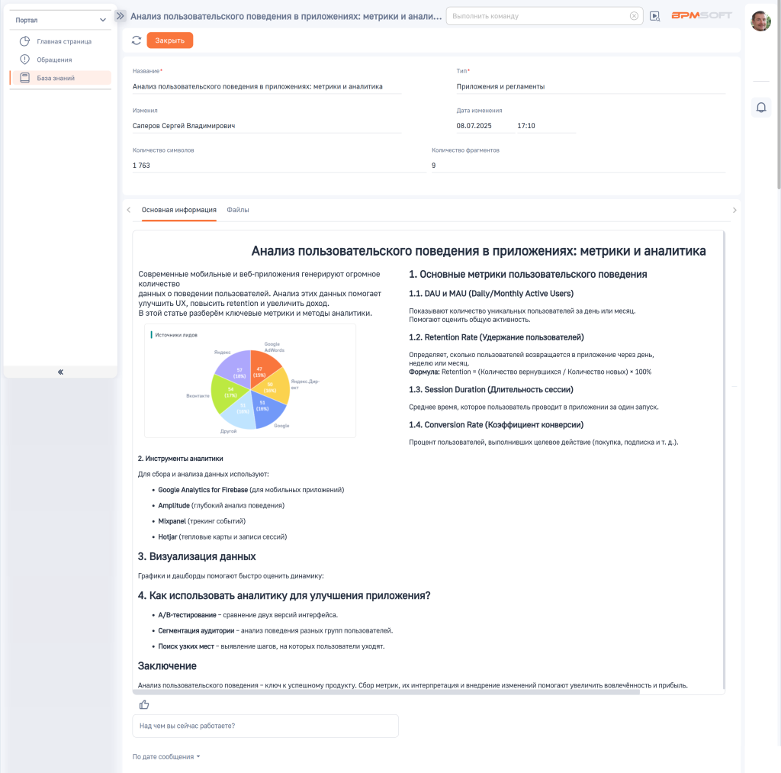Click the thumbs-up like icon

coord(144,704)
